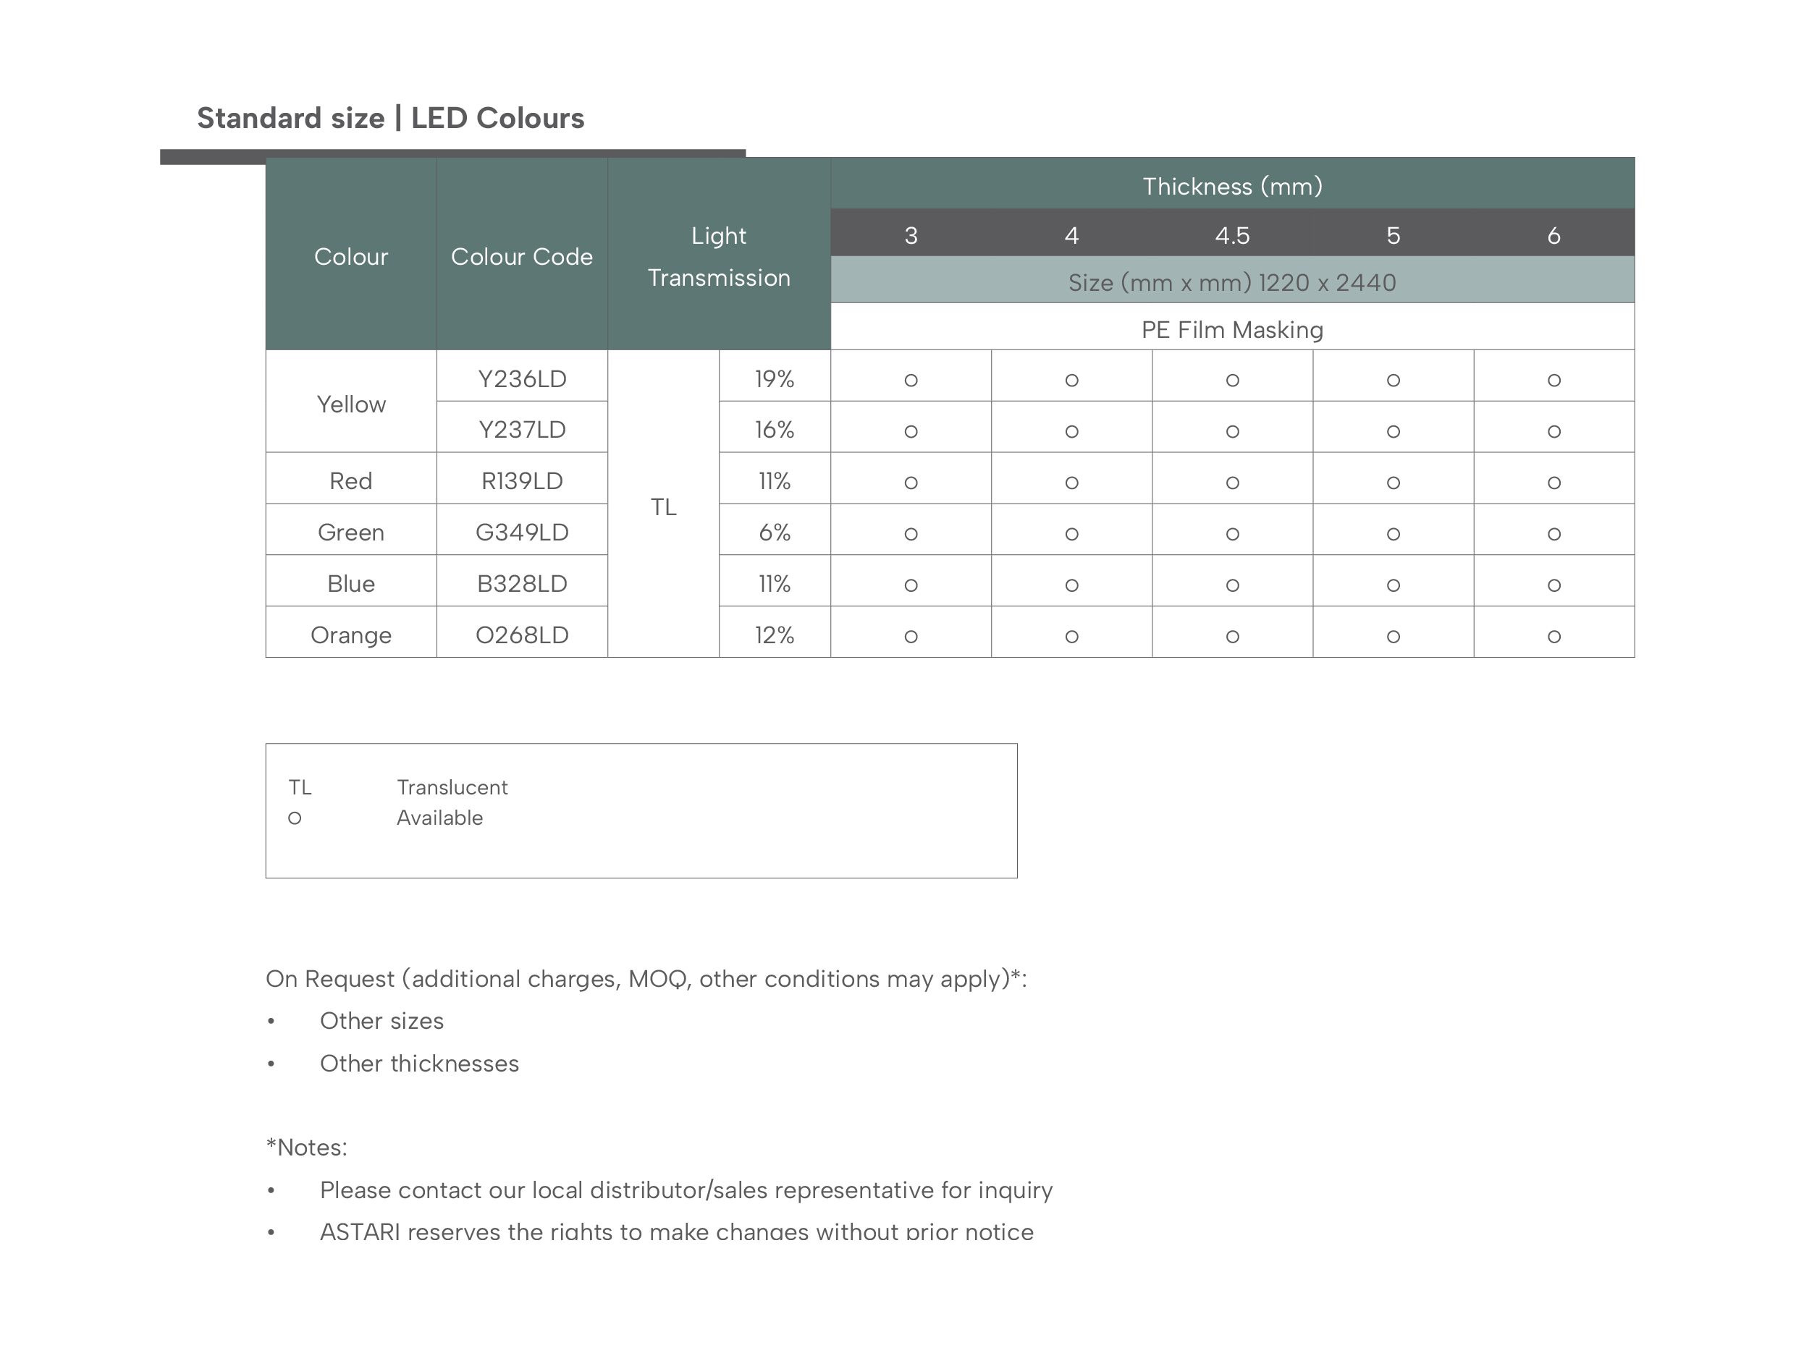Viewport: 1796px width, 1353px height.
Task: Click the '16%' transmission value
Action: [775, 429]
